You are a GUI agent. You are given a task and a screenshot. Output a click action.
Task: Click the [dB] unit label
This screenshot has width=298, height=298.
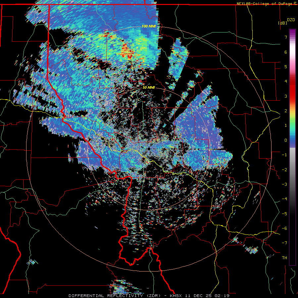pos(283,23)
